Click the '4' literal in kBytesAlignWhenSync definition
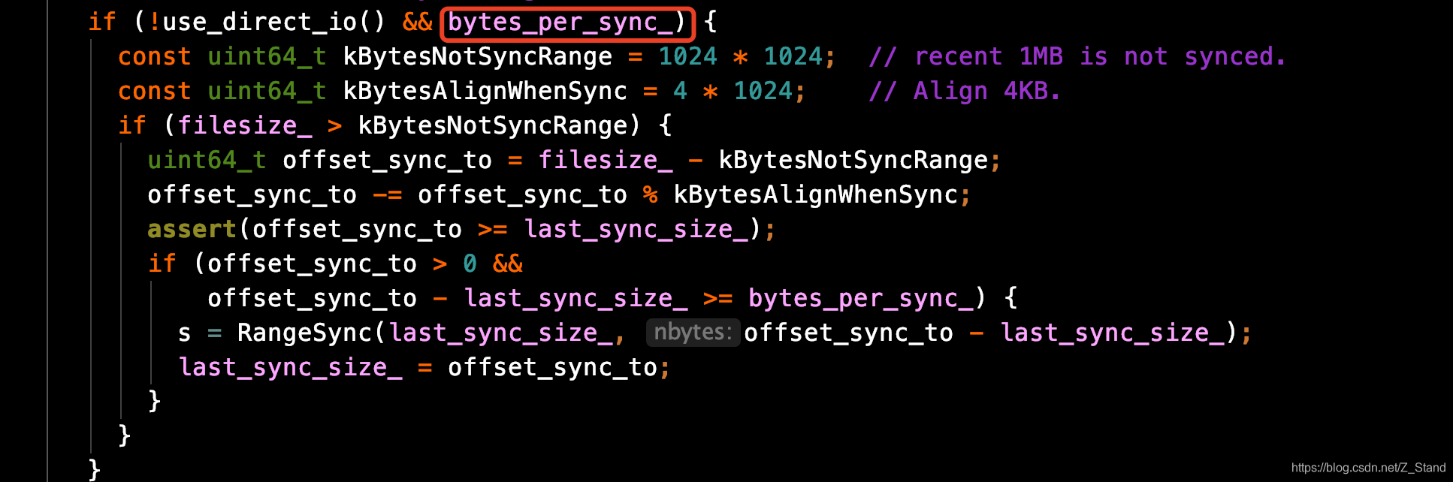 point(681,91)
